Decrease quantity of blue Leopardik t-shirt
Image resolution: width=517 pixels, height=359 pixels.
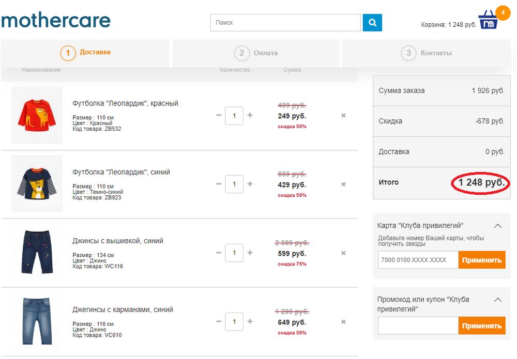[x=219, y=184]
